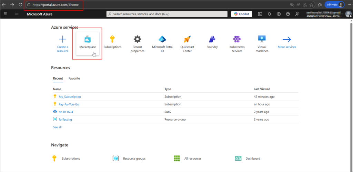Select the Recent resources tab
The width and height of the screenshot is (353, 172).
point(58,78)
